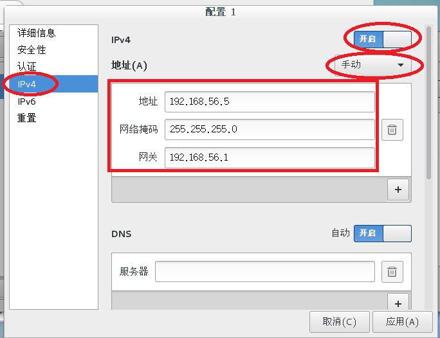440x338 pixels.
Task: Apply settings with the 应用(A) button
Action: (x=402, y=322)
